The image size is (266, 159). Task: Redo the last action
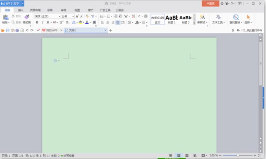32,30
